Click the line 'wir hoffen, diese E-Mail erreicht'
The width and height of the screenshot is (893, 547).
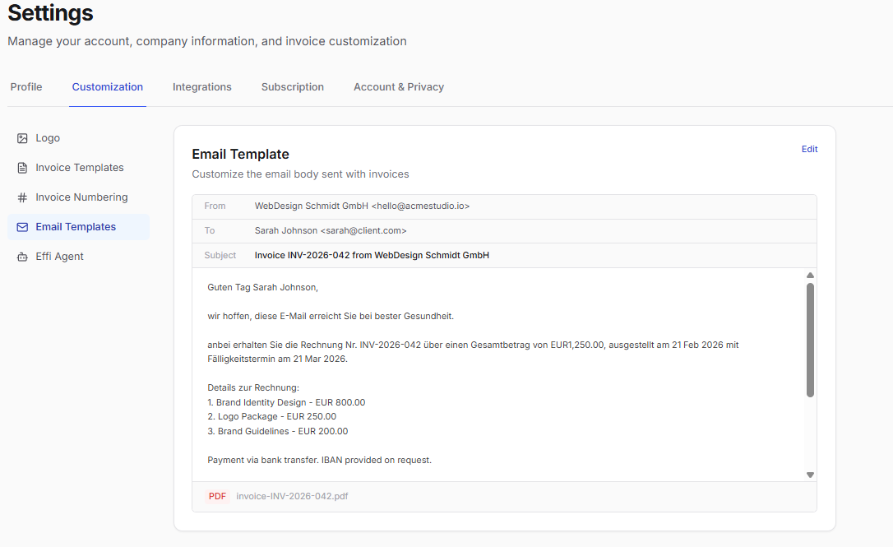331,316
